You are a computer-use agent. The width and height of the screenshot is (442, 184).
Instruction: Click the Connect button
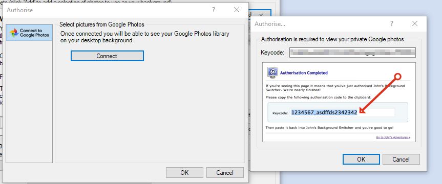107,56
